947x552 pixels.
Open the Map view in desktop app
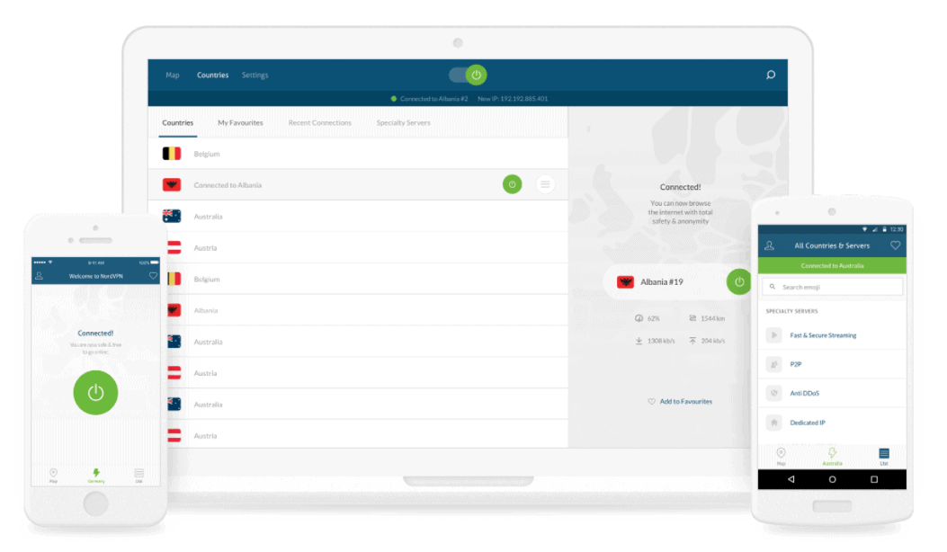coord(173,76)
